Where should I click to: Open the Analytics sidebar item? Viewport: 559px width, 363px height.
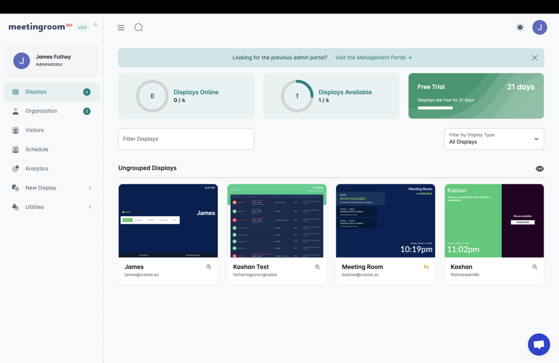[x=37, y=169]
